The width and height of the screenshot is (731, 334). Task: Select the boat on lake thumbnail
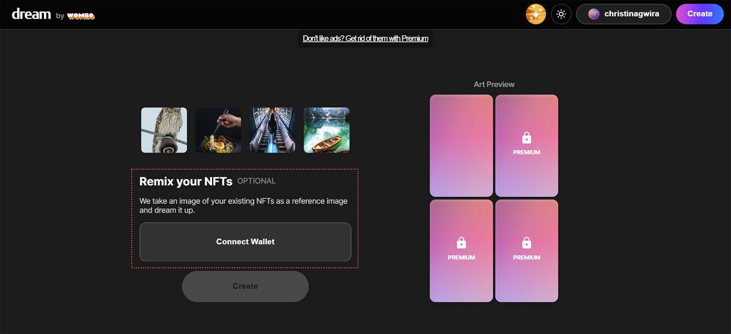(327, 130)
